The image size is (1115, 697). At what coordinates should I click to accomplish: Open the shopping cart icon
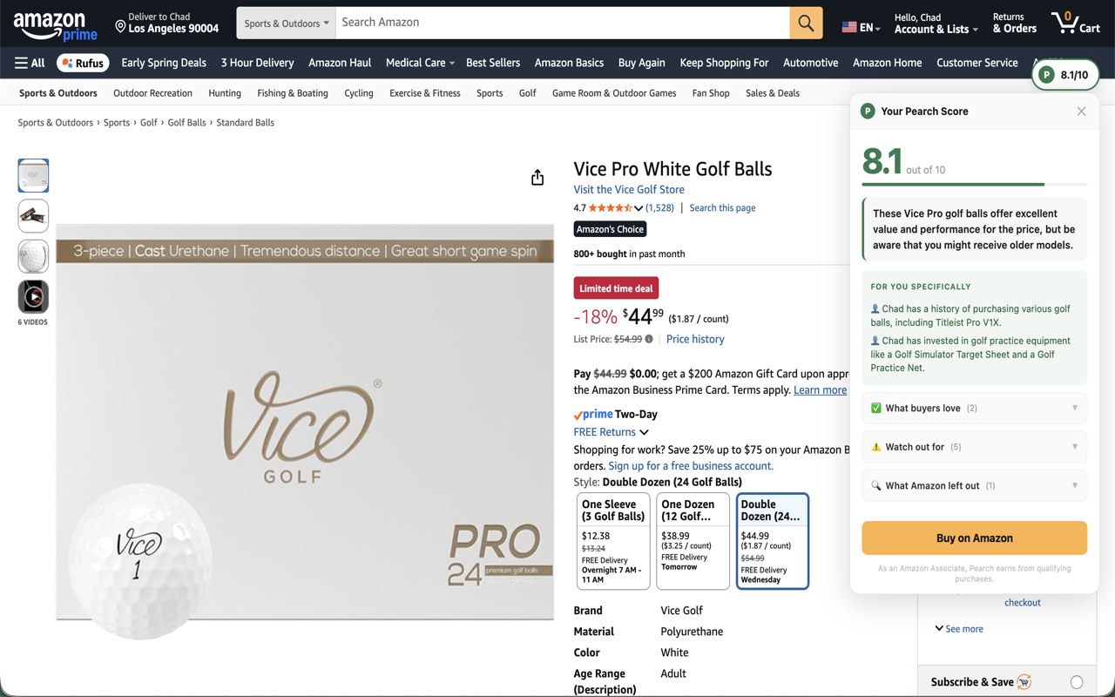[1075, 23]
